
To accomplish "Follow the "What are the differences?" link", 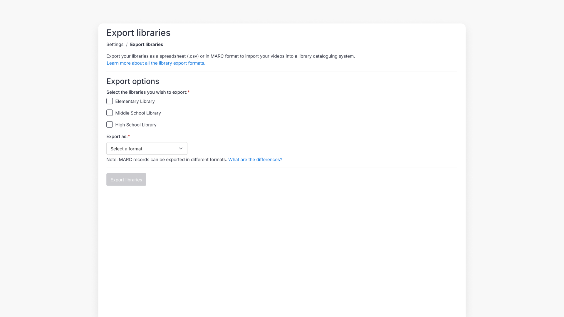I will coord(255,159).
